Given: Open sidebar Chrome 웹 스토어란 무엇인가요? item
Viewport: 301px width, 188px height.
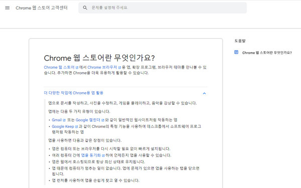Looking at the screenshot, I should (267, 53).
